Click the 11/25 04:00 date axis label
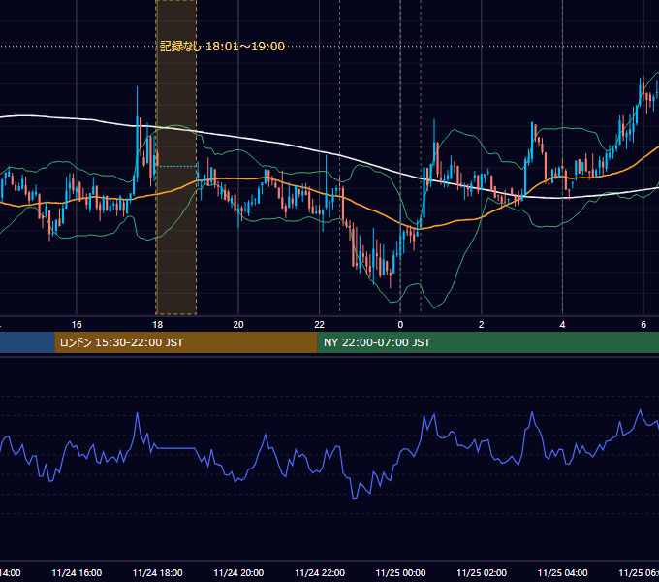This screenshot has width=659, height=582. 563,573
